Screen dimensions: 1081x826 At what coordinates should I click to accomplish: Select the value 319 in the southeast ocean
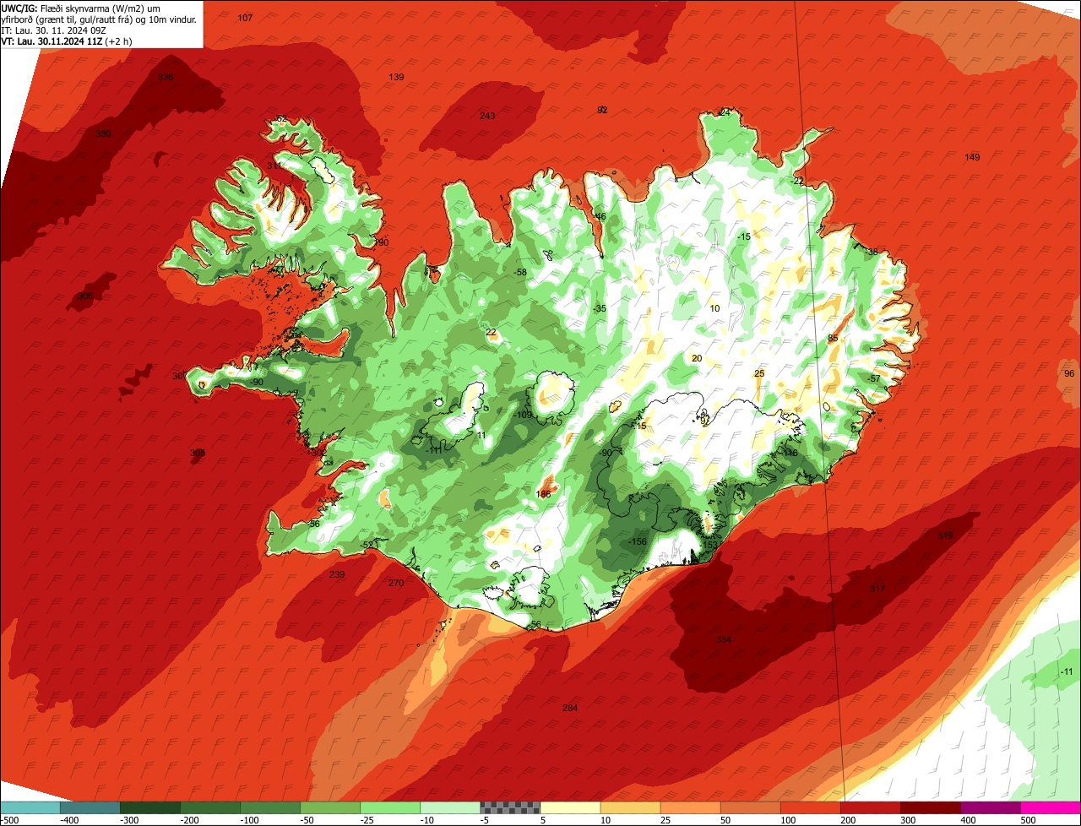(x=945, y=535)
